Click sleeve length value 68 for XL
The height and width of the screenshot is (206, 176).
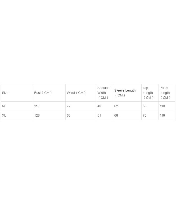click(116, 115)
